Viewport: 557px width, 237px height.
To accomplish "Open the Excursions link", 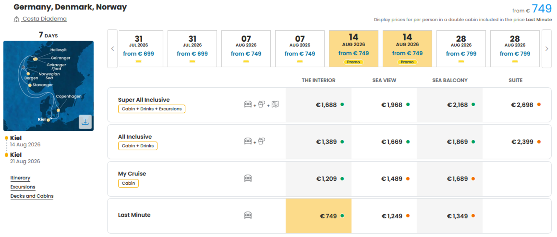I will pyautogui.click(x=23, y=187).
